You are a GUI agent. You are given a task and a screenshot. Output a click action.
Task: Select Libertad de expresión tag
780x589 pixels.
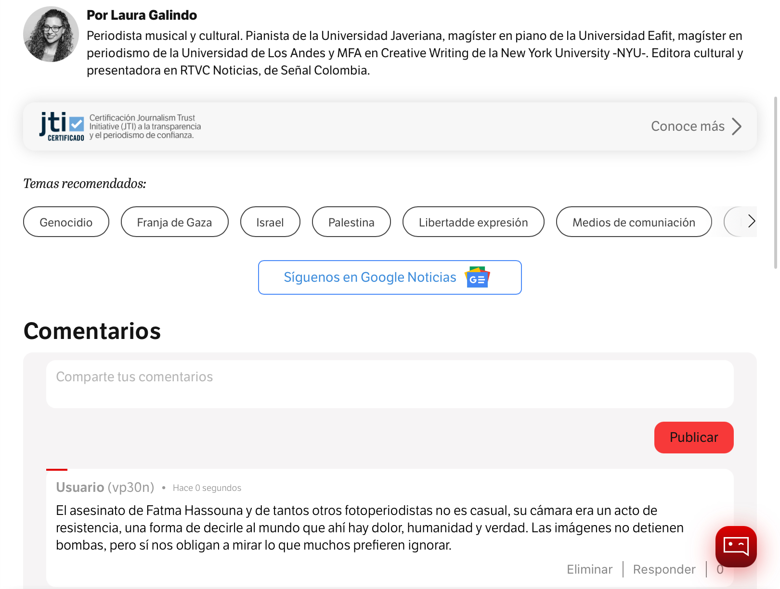point(473,222)
